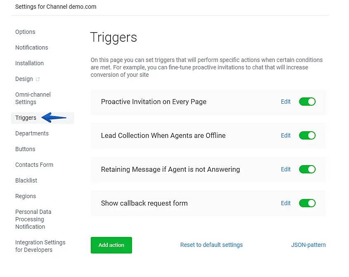Image resolution: width=349 pixels, height=277 pixels.
Task: Go to the Contacts Form settings
Action: pos(34,165)
